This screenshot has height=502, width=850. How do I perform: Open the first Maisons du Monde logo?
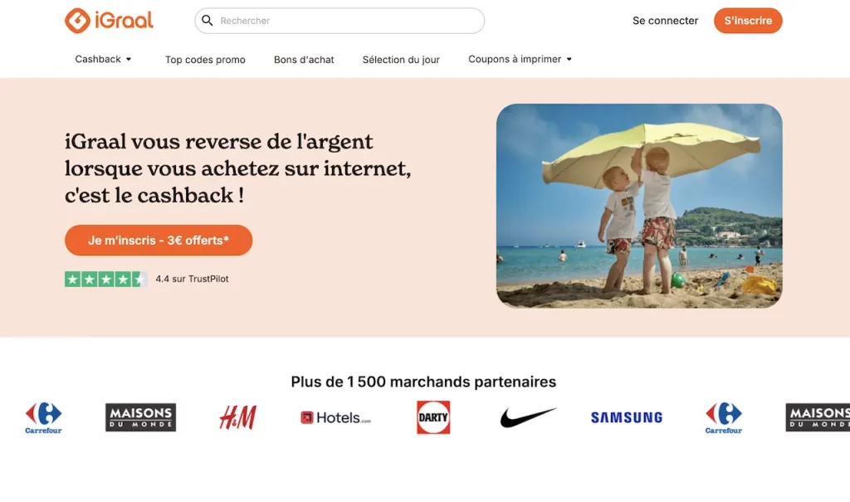coord(140,417)
